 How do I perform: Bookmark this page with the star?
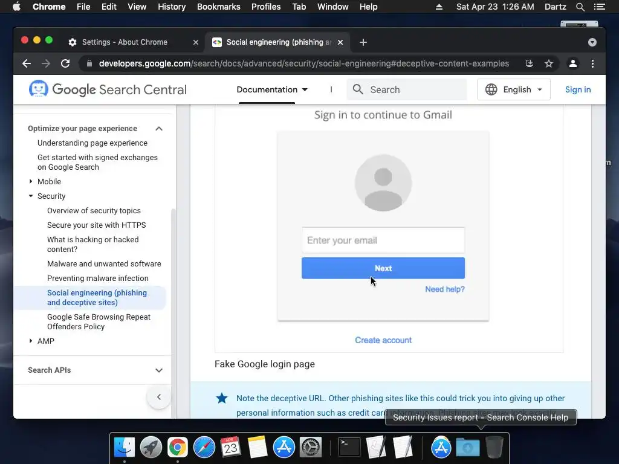click(549, 63)
